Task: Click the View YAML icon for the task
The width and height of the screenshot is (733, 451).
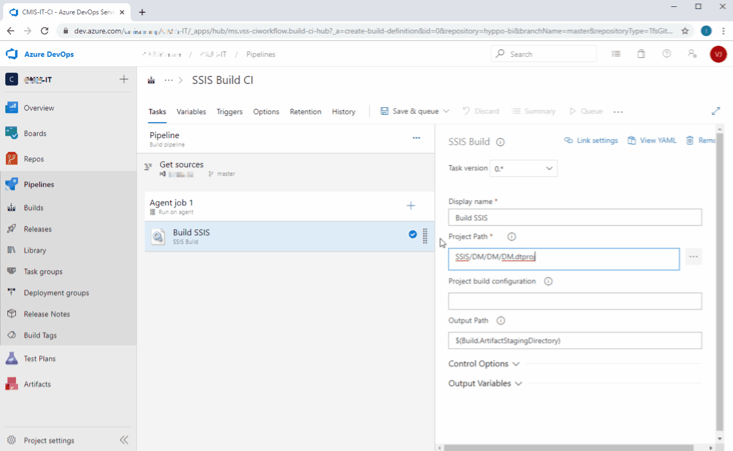Action: click(x=652, y=140)
